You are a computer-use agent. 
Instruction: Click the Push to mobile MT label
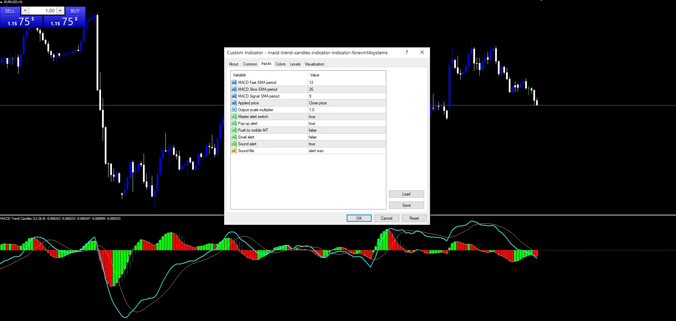pyautogui.click(x=253, y=130)
